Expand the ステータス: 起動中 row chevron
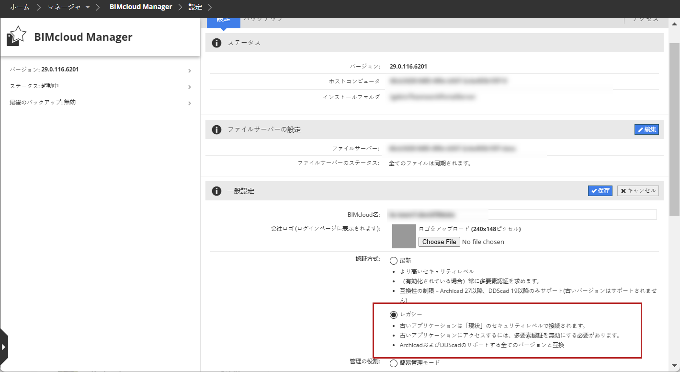The height and width of the screenshot is (372, 680). click(190, 87)
